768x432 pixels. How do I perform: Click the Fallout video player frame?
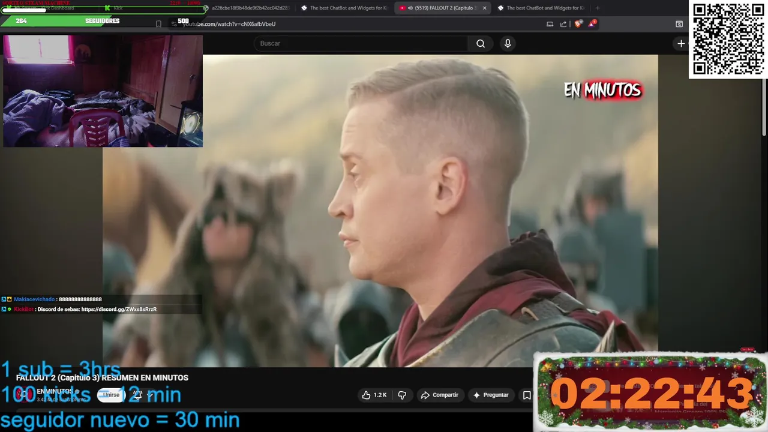(380, 211)
